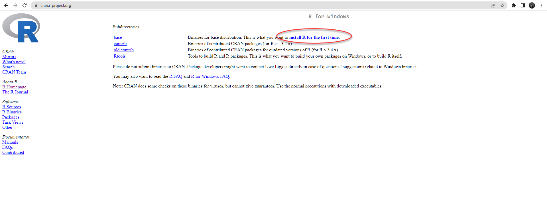Open the contrib subdirectory link
This screenshot has height=204, width=547.
120,44
